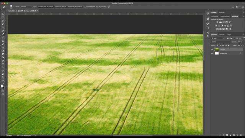
Task: Toggle Quick Mask mode
Action: pos(3,91)
